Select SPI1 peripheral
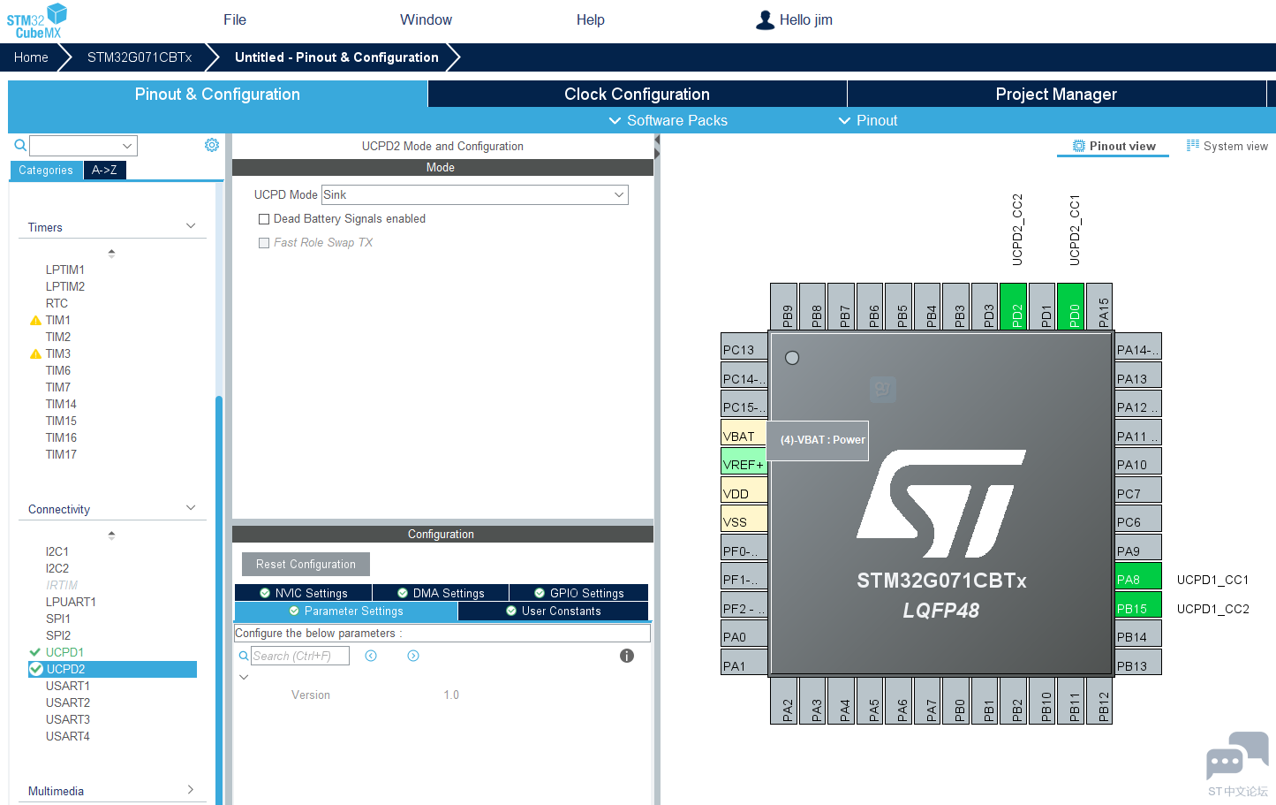This screenshot has height=805, width=1276. (x=58, y=619)
